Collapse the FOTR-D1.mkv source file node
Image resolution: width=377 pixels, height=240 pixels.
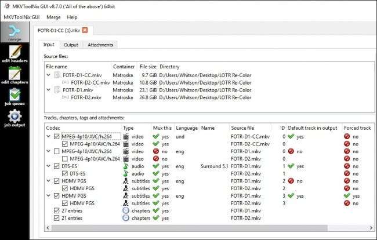click(x=49, y=90)
